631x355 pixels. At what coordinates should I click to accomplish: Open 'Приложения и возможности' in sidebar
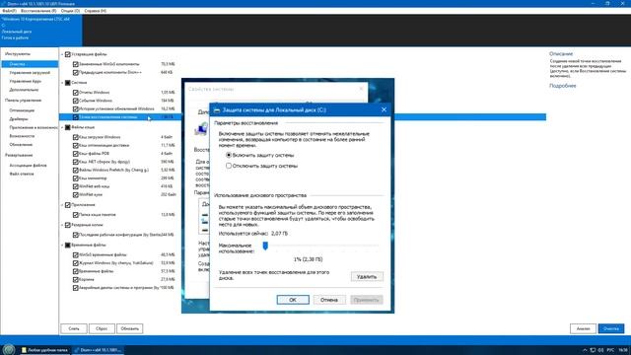[34, 127]
